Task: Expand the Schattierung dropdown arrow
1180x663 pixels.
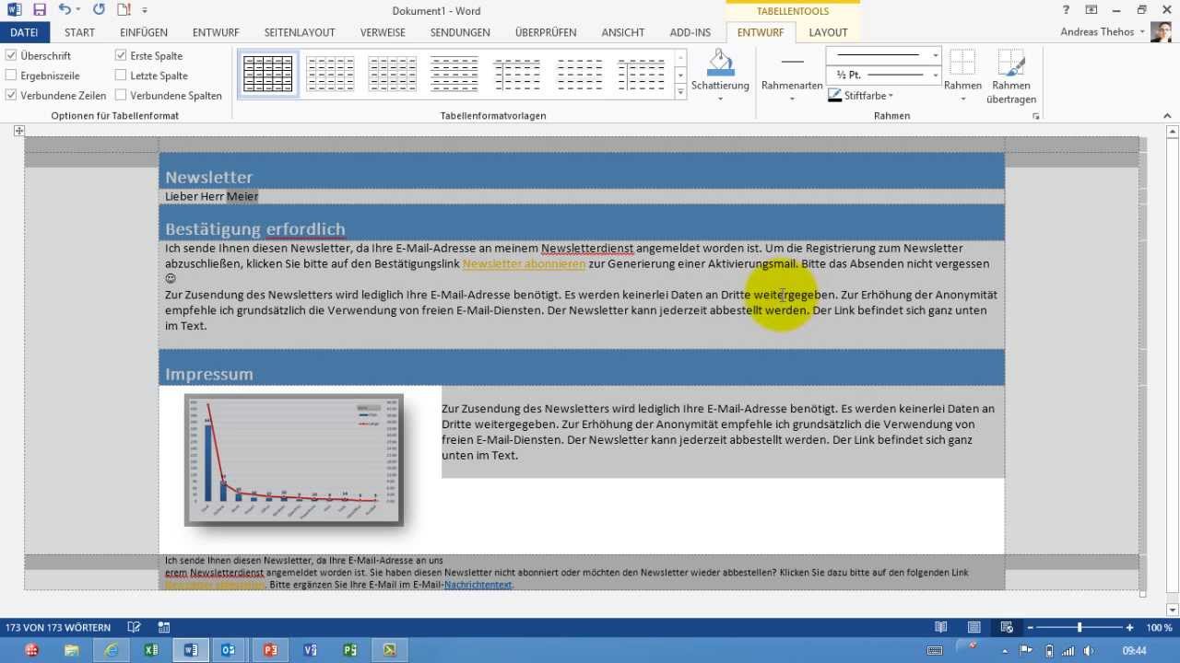Action: tap(720, 99)
